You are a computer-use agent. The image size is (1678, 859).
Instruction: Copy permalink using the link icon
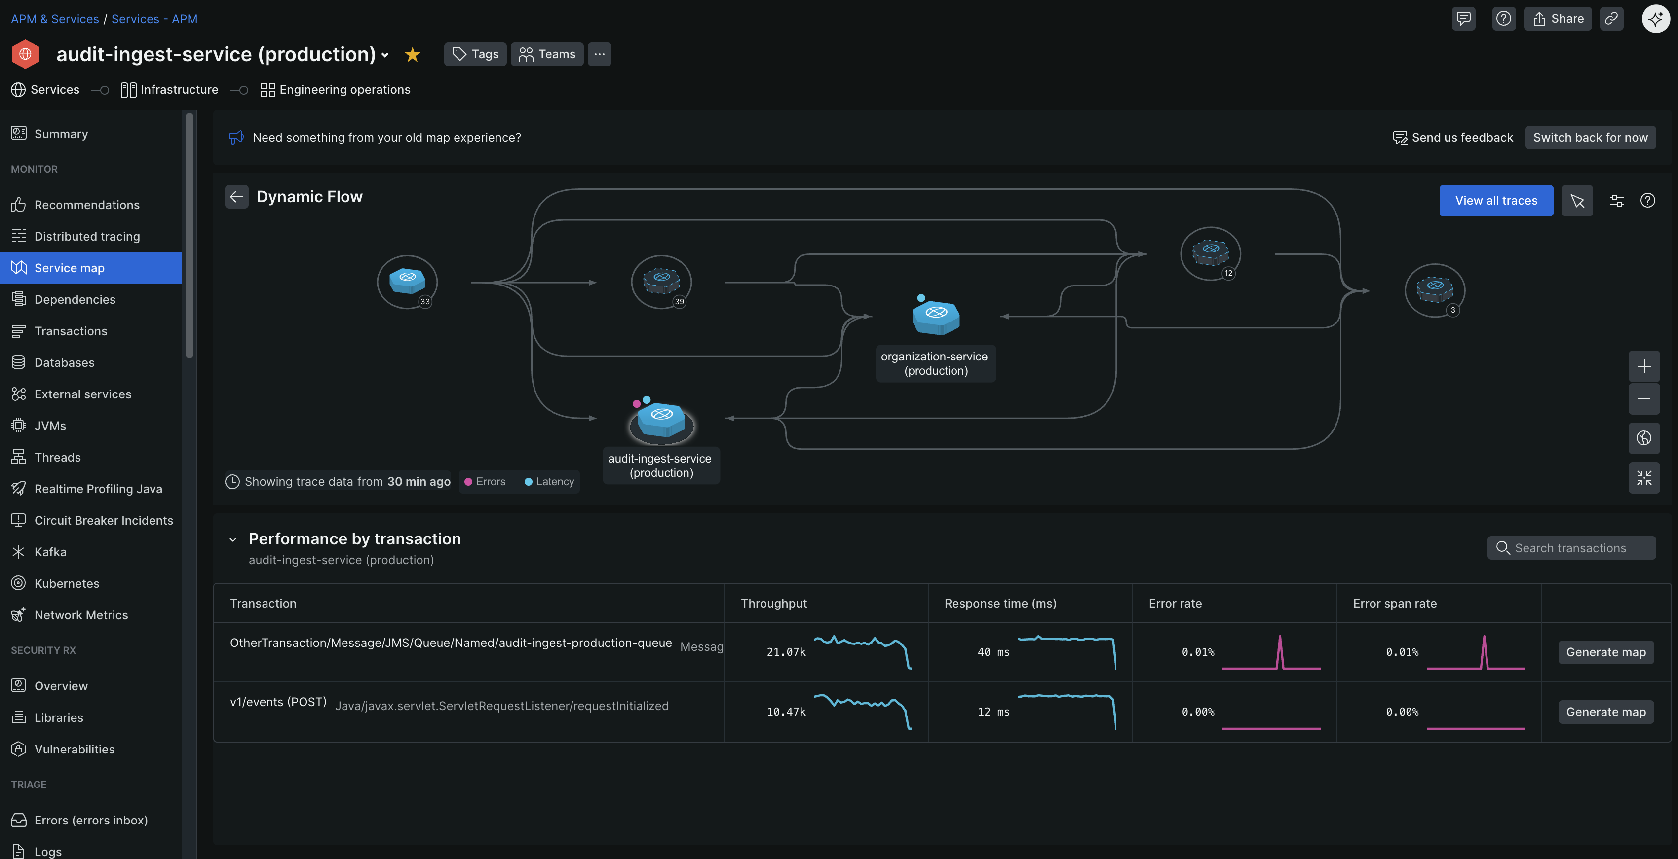point(1611,19)
